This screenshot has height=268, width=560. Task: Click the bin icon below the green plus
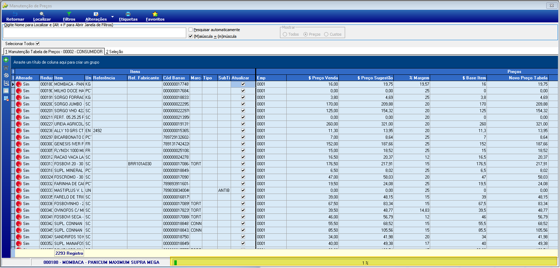pos(6,68)
